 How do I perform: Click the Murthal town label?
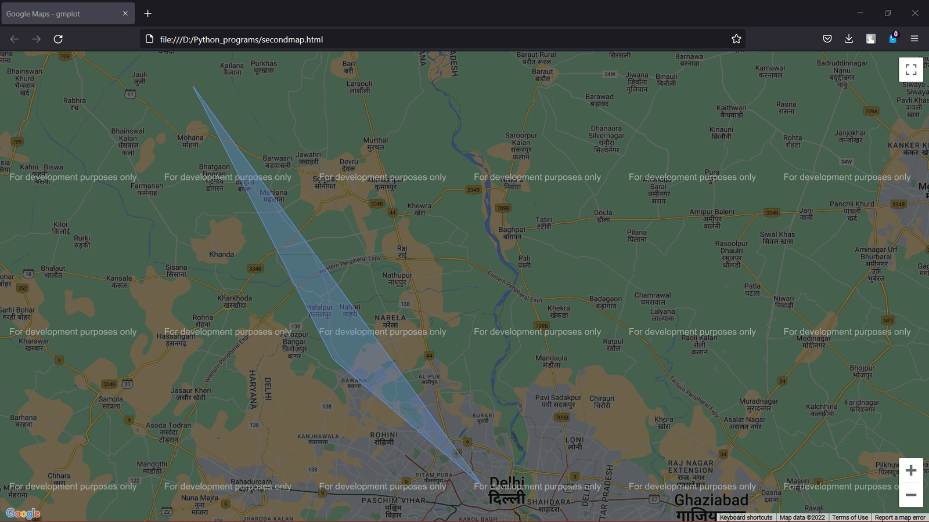[376, 143]
